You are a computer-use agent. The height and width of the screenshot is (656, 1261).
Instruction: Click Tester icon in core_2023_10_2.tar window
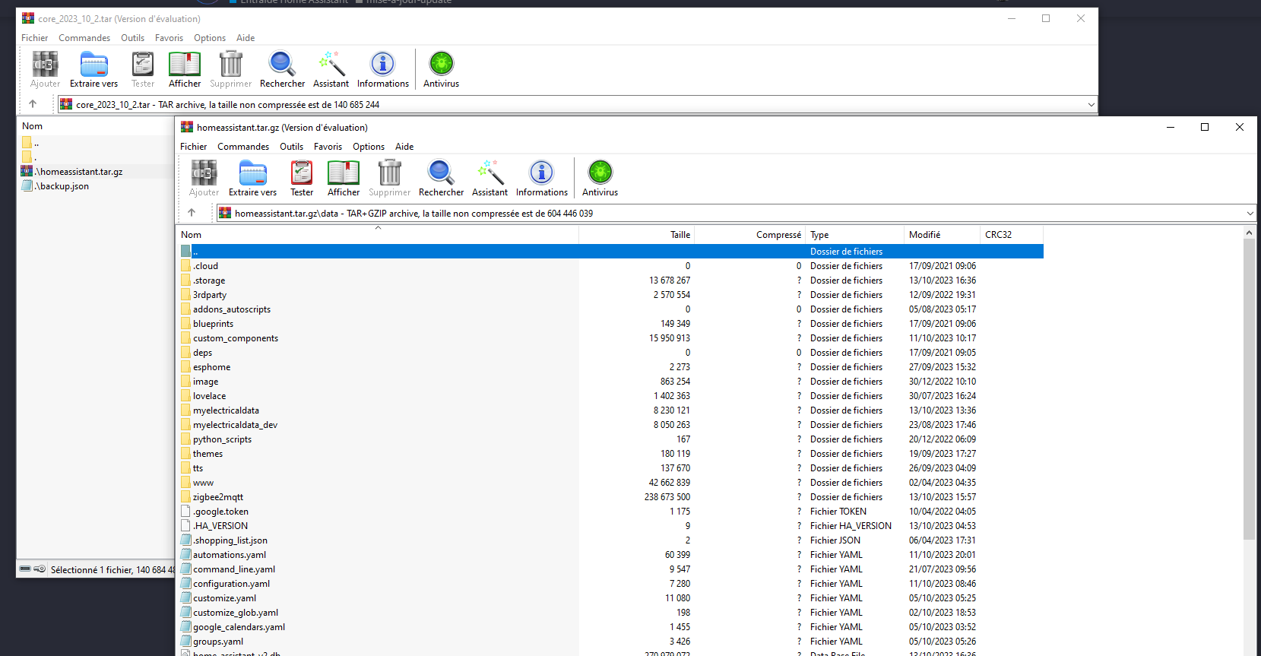click(143, 64)
